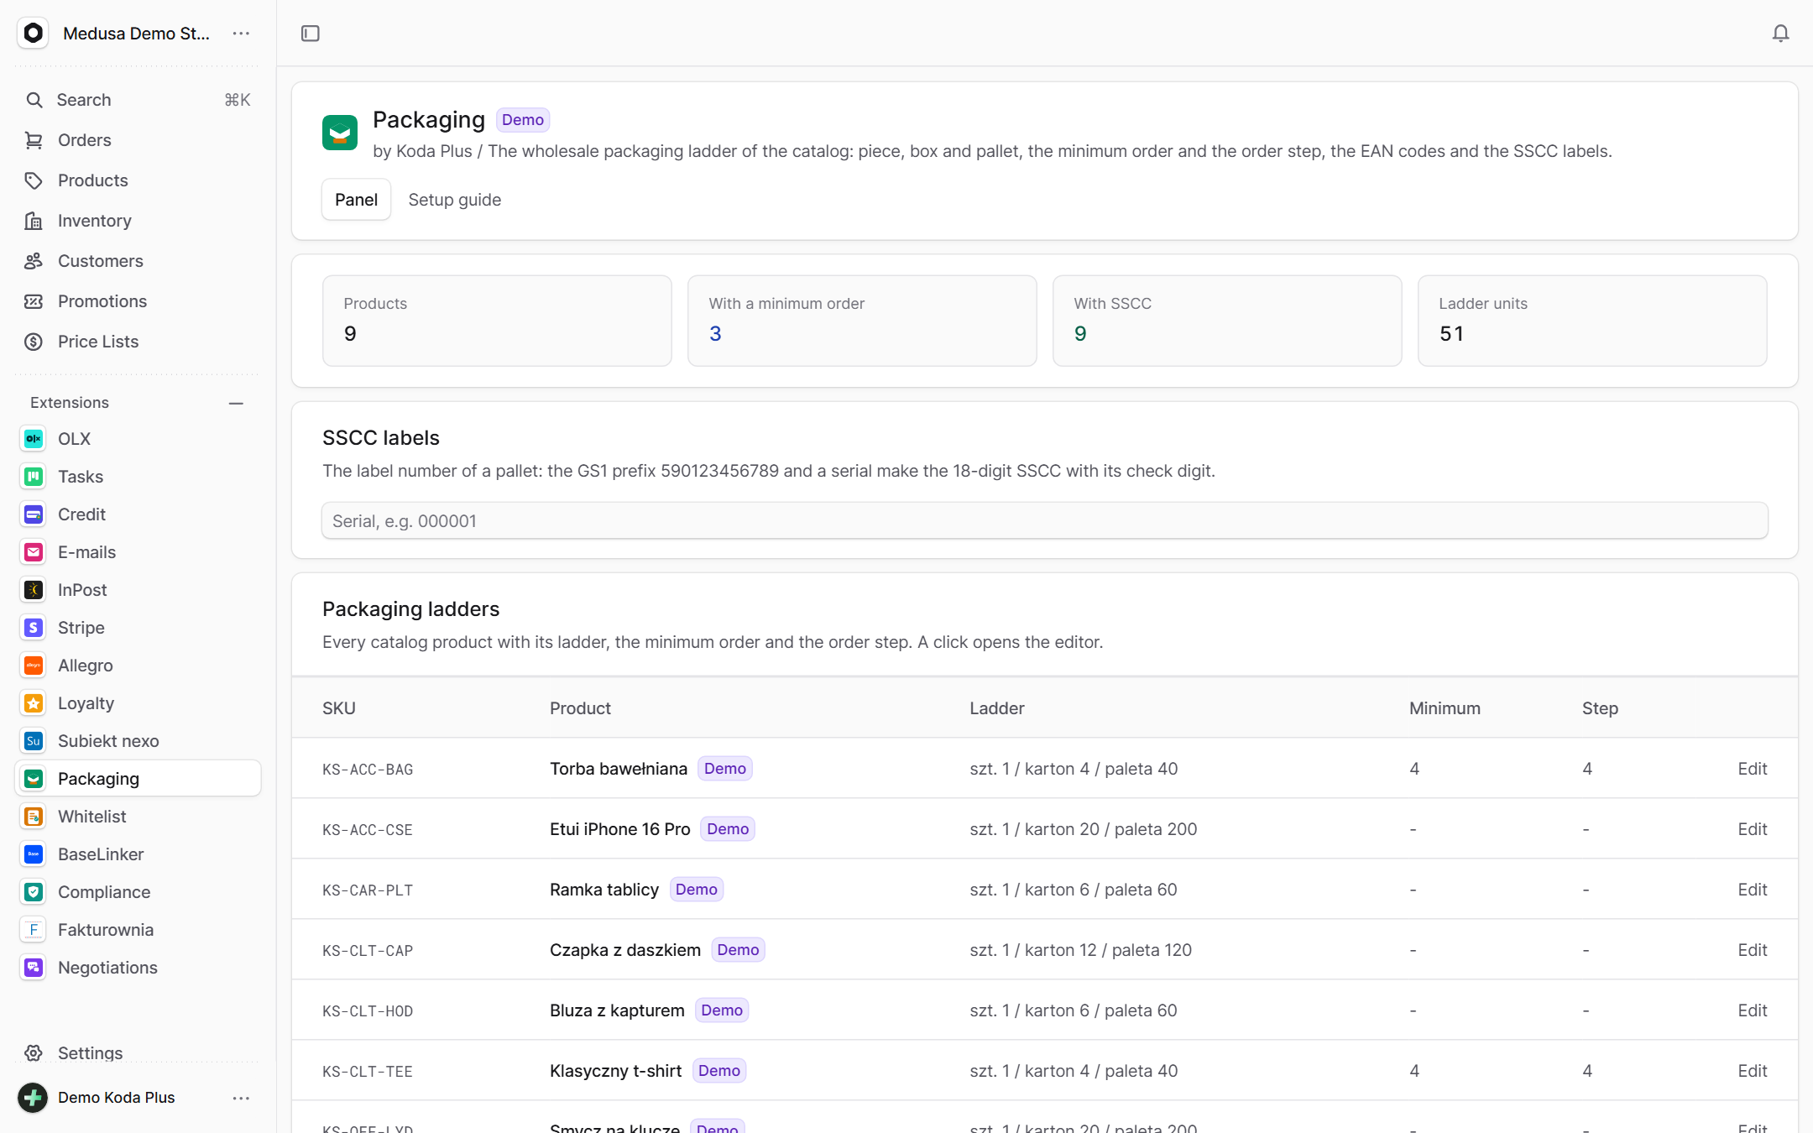Open the Stripe extension
This screenshot has width=1813, height=1133.
pyautogui.click(x=138, y=628)
